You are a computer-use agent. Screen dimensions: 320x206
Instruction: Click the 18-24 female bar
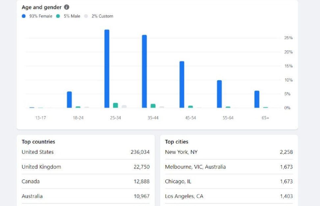tap(69, 100)
